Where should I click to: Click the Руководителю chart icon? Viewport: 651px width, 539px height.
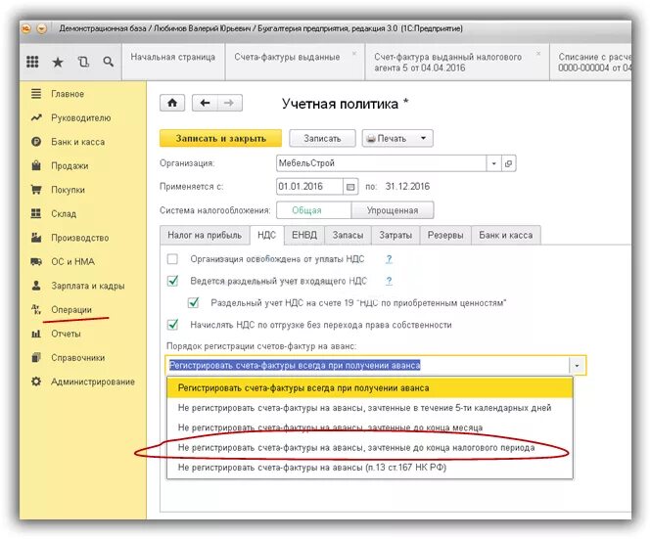point(36,117)
